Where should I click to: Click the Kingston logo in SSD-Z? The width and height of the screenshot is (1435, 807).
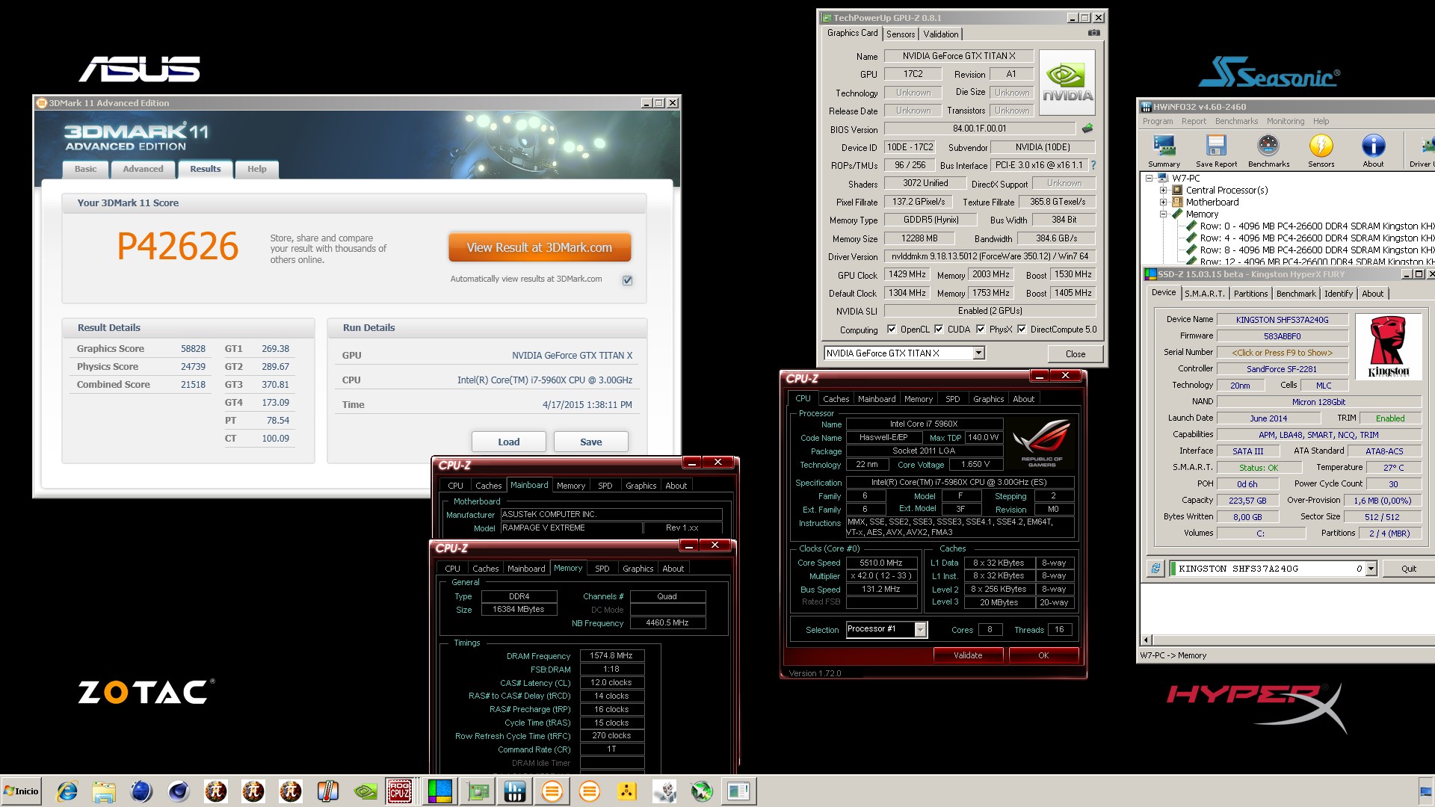(1388, 347)
